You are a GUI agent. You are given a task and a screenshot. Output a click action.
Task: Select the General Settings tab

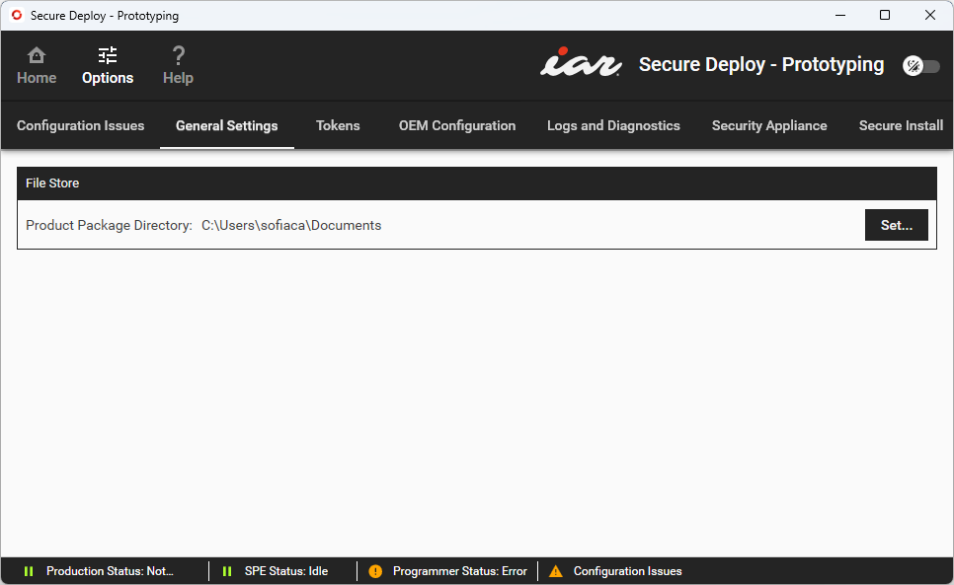point(226,125)
